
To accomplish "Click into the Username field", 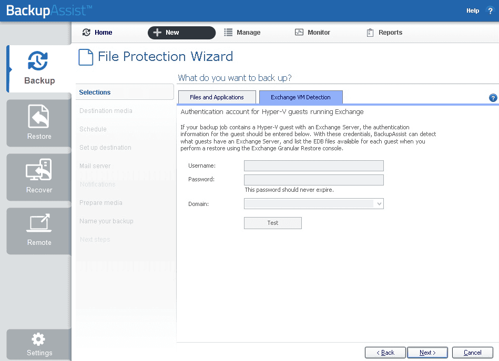I will tap(313, 166).
